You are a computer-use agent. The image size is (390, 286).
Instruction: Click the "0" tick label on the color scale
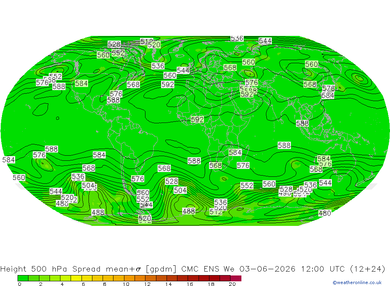19,284
